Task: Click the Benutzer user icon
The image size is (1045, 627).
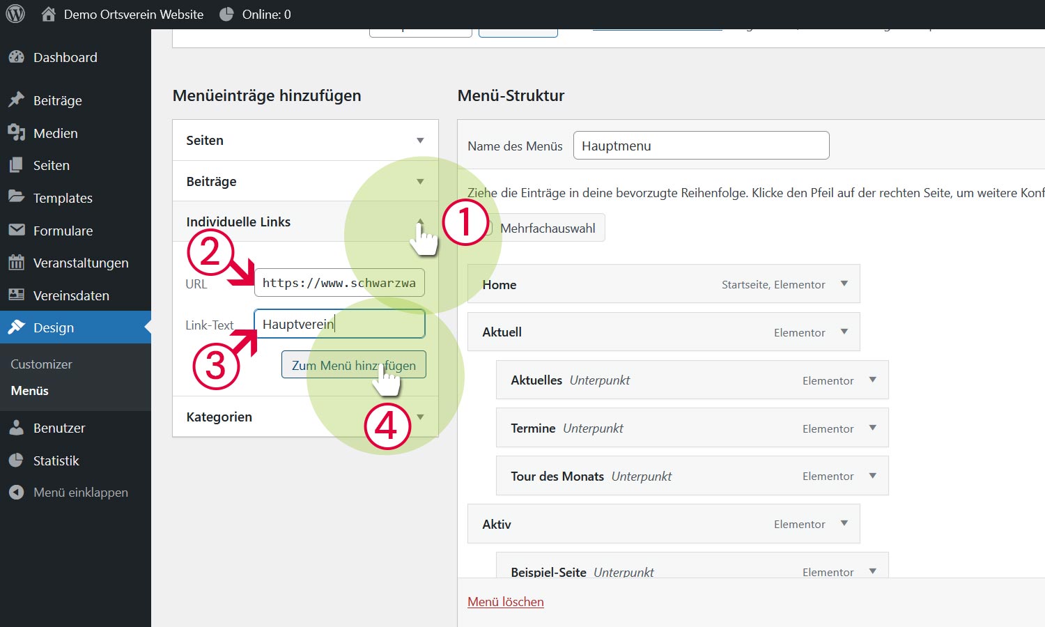Action: pyautogui.click(x=17, y=428)
